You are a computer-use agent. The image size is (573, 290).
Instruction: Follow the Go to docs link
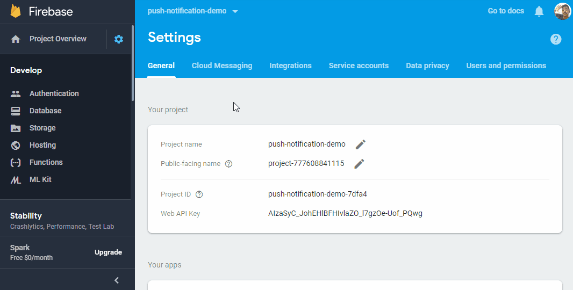506,11
